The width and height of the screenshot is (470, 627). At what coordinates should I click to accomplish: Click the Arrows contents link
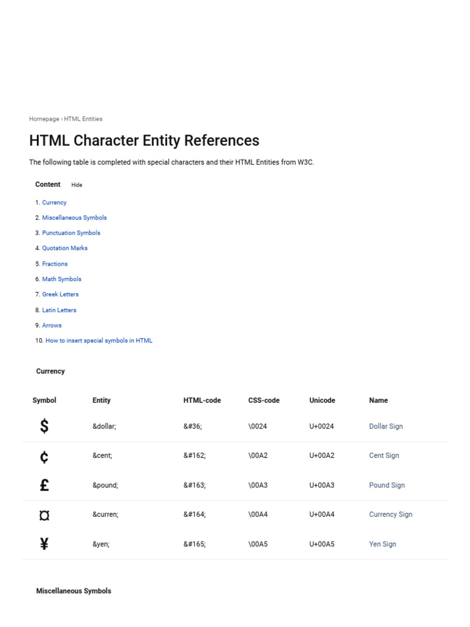pyautogui.click(x=52, y=325)
